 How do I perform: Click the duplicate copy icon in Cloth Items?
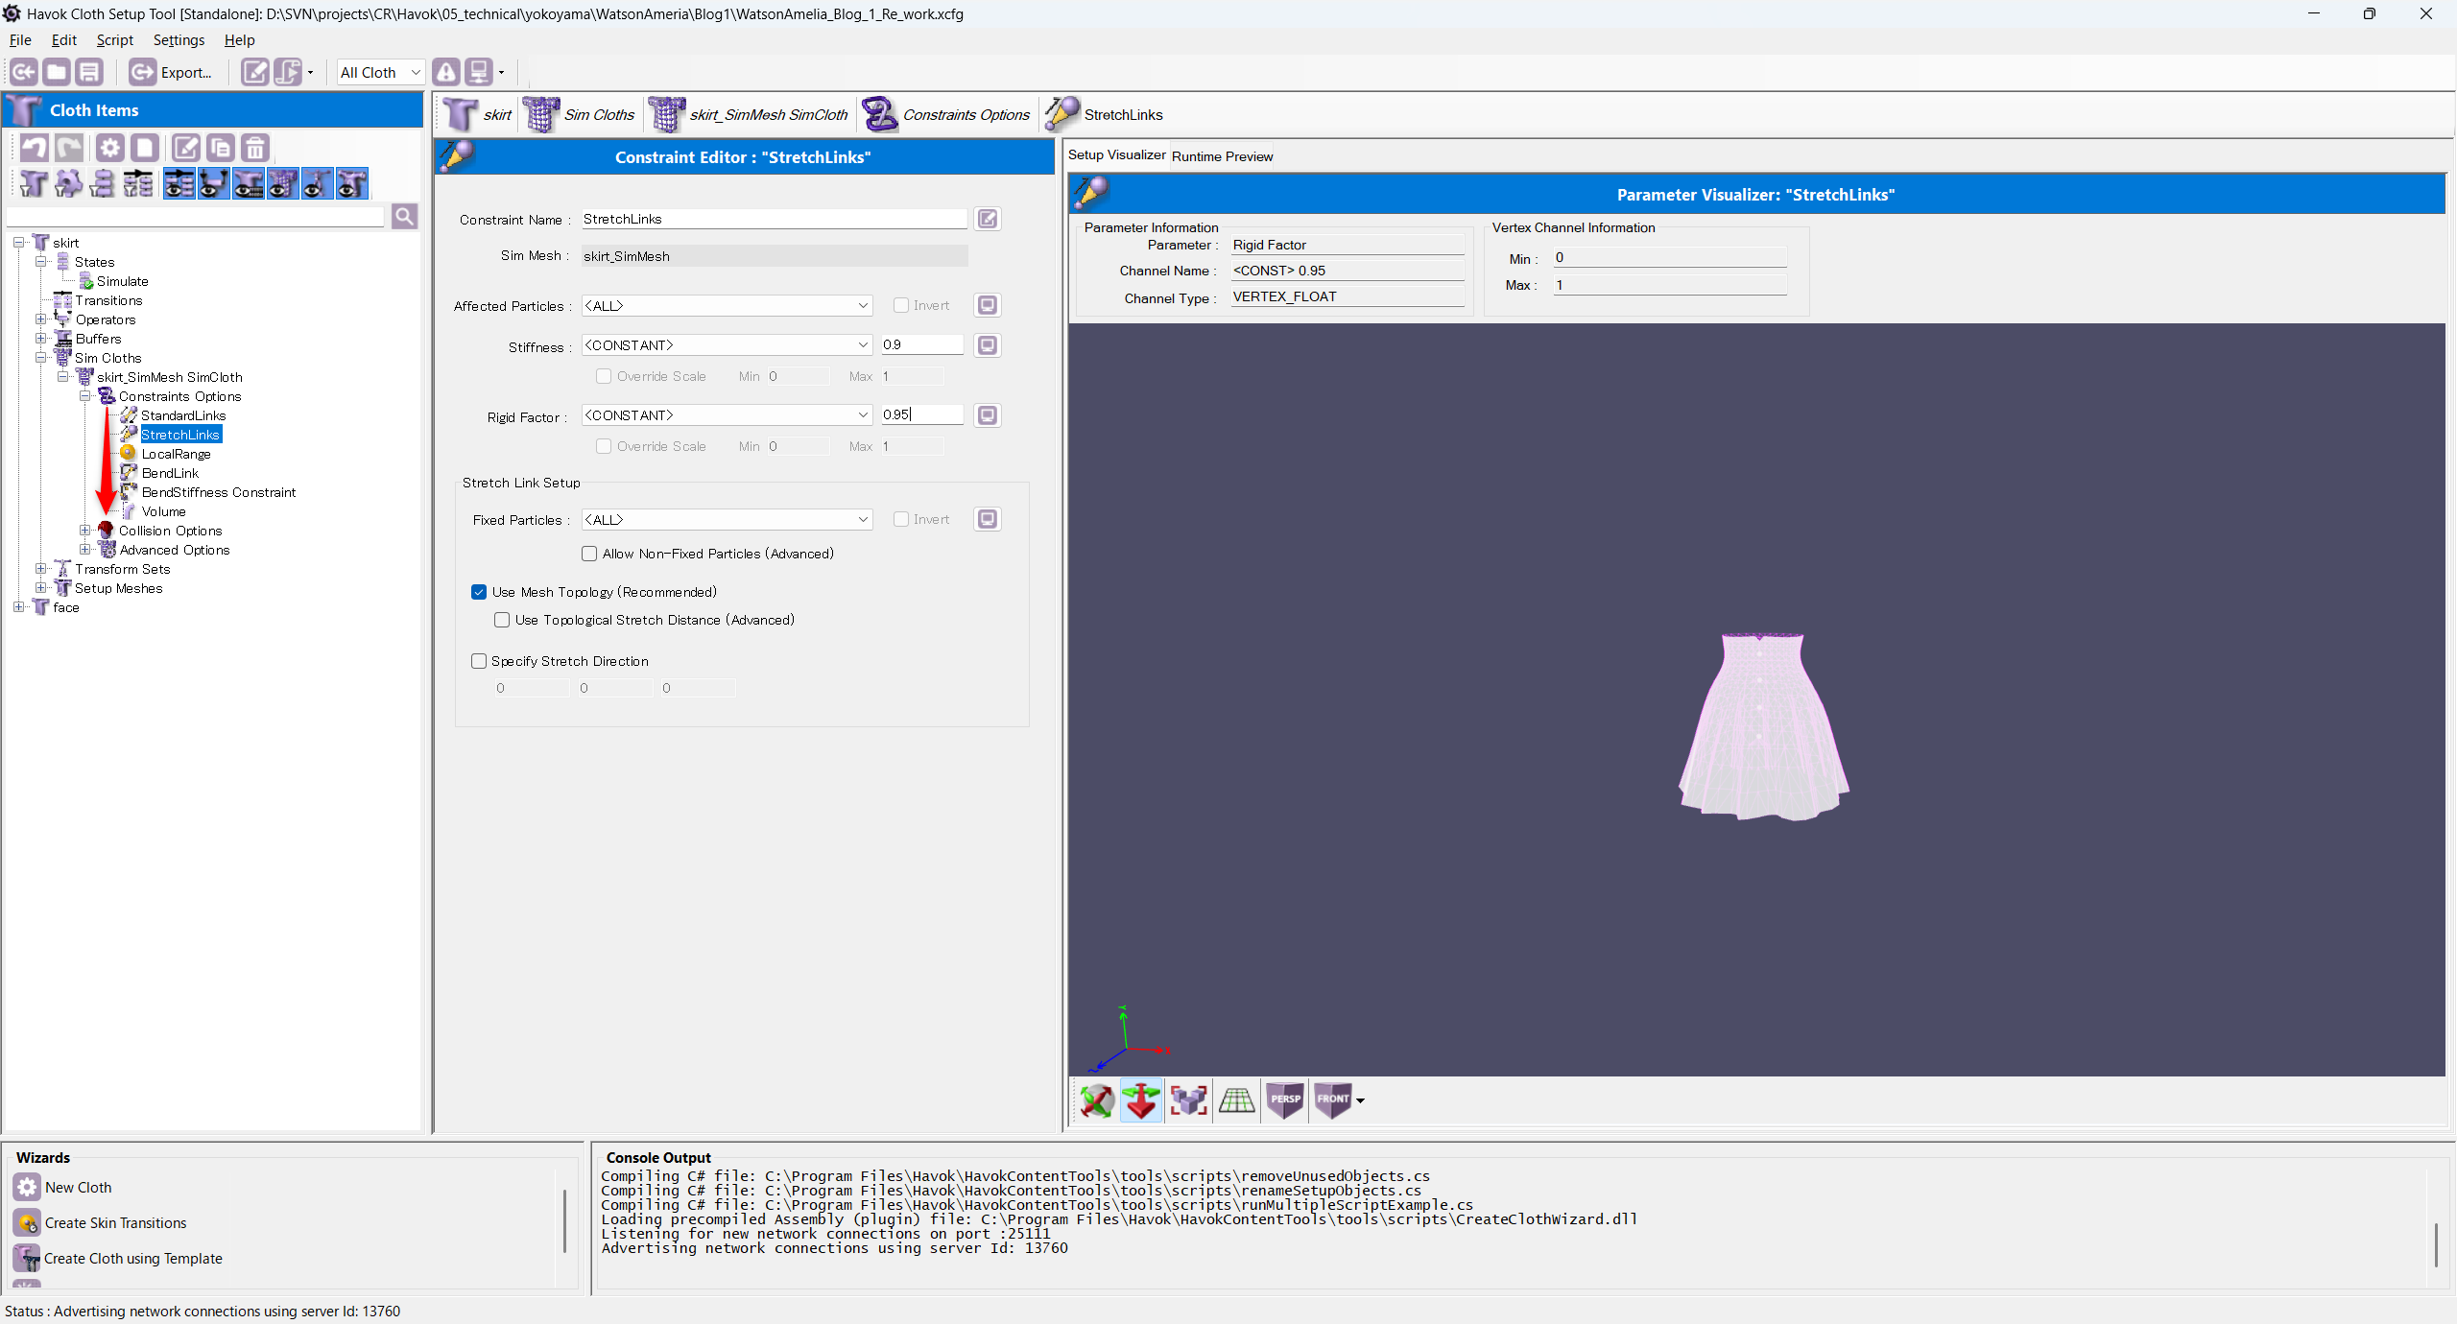[220, 148]
